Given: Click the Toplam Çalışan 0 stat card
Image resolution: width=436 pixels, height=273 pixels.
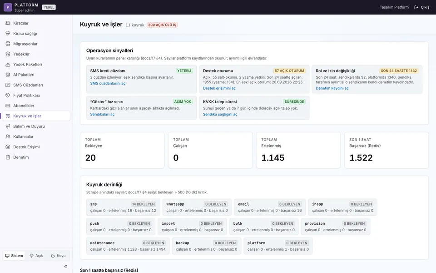Looking at the screenshot, I should coord(210,150).
